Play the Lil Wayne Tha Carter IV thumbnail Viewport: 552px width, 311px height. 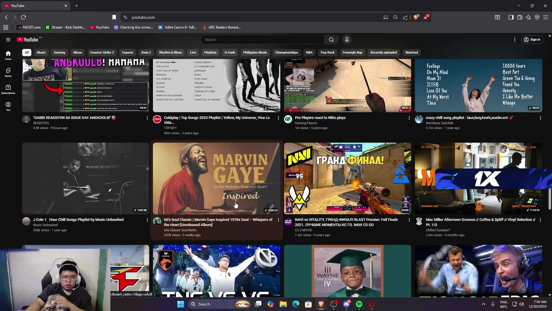pyautogui.click(x=348, y=271)
